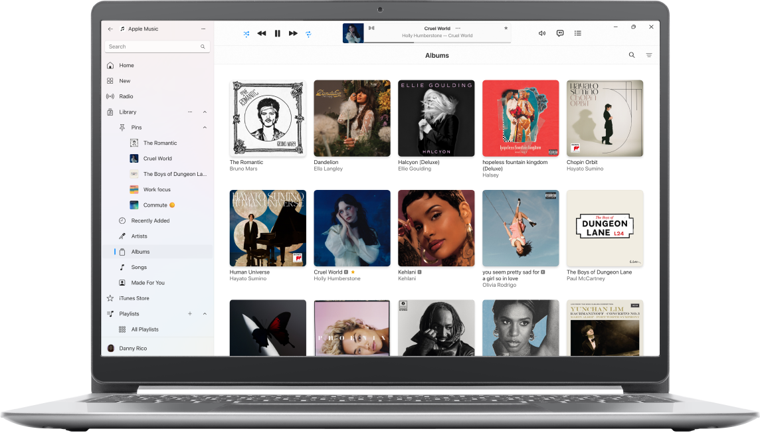This screenshot has height=433, width=760.
Task: Click artist name Paul McCartney
Action: (x=586, y=278)
